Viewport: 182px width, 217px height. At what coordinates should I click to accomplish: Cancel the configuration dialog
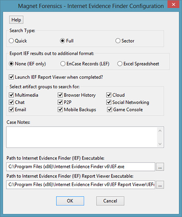point(110,201)
